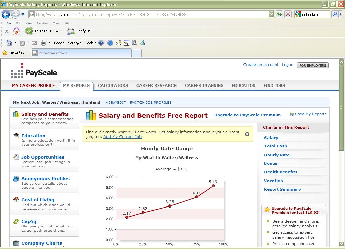Open the Page toolbar dropdown menu
Image resolution: width=345 pixels, height=249 pixels.
pos(59,43)
